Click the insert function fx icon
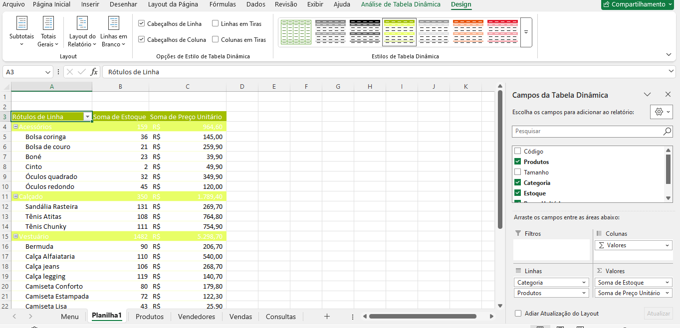Image resolution: width=680 pixels, height=328 pixels. pyautogui.click(x=94, y=72)
